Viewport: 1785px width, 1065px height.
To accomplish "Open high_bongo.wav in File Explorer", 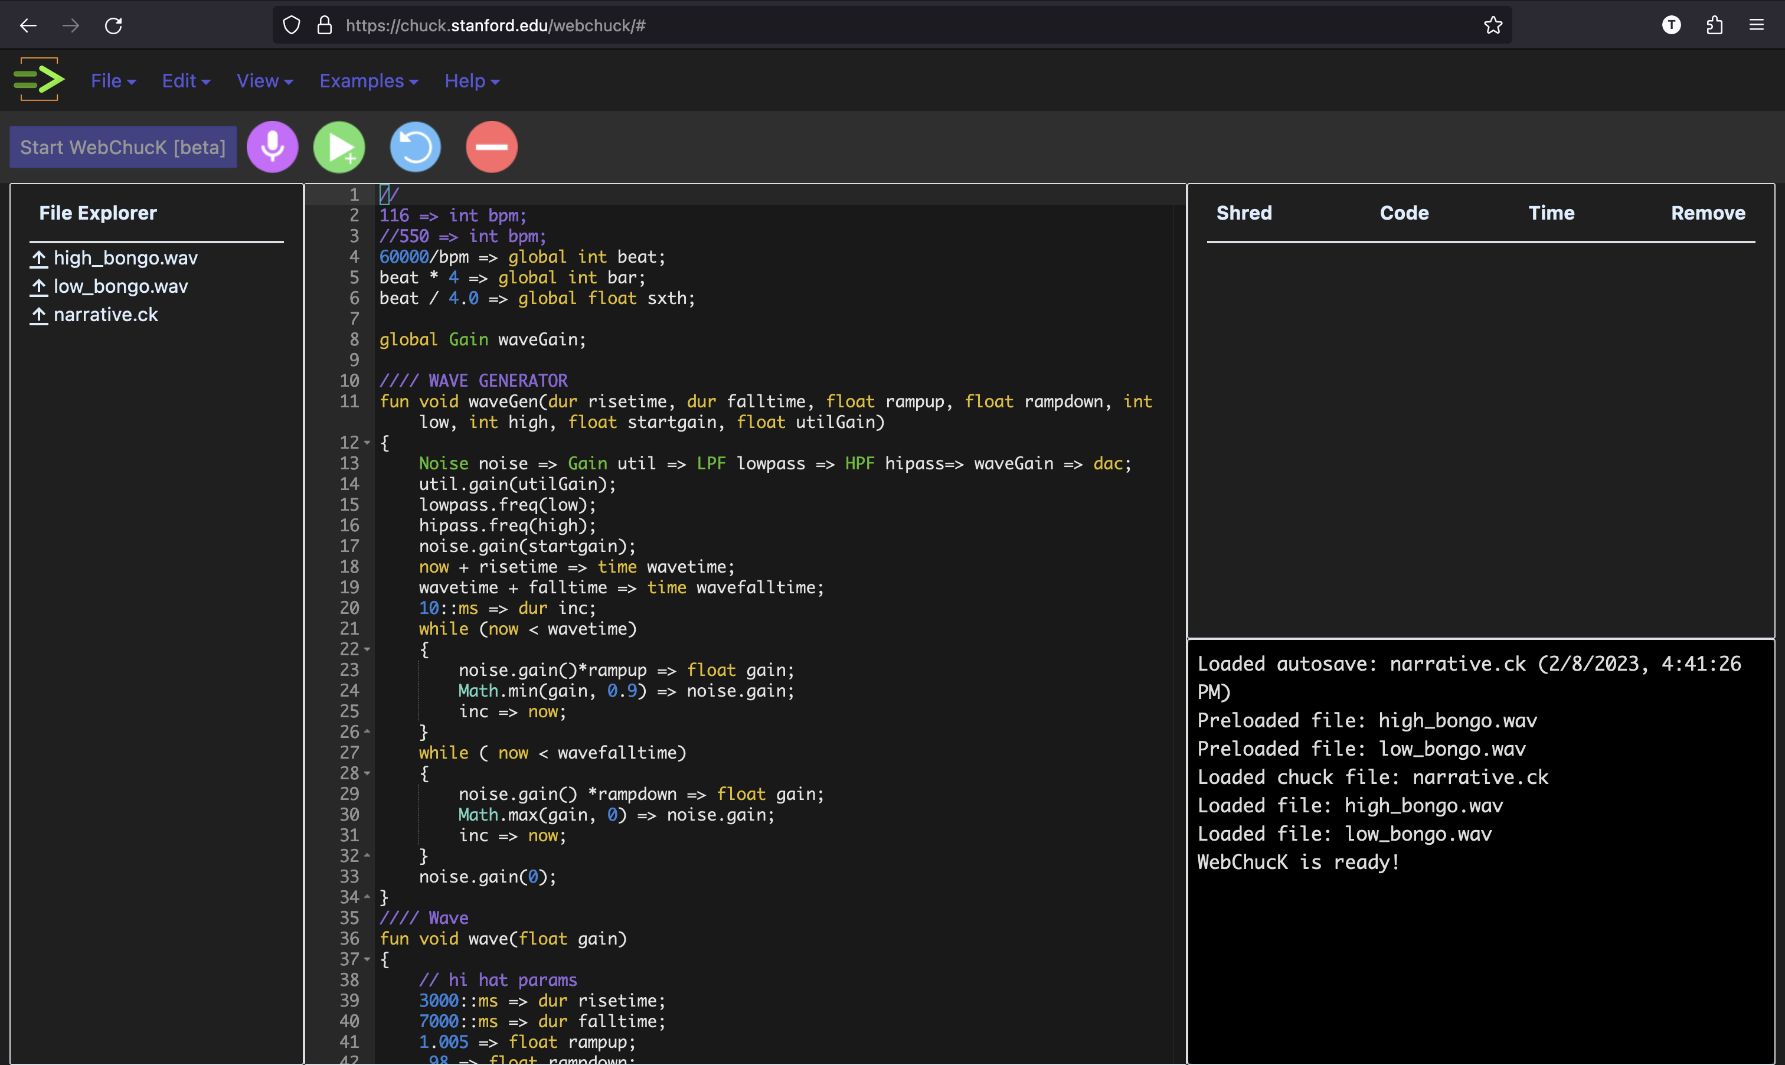I will coord(126,257).
